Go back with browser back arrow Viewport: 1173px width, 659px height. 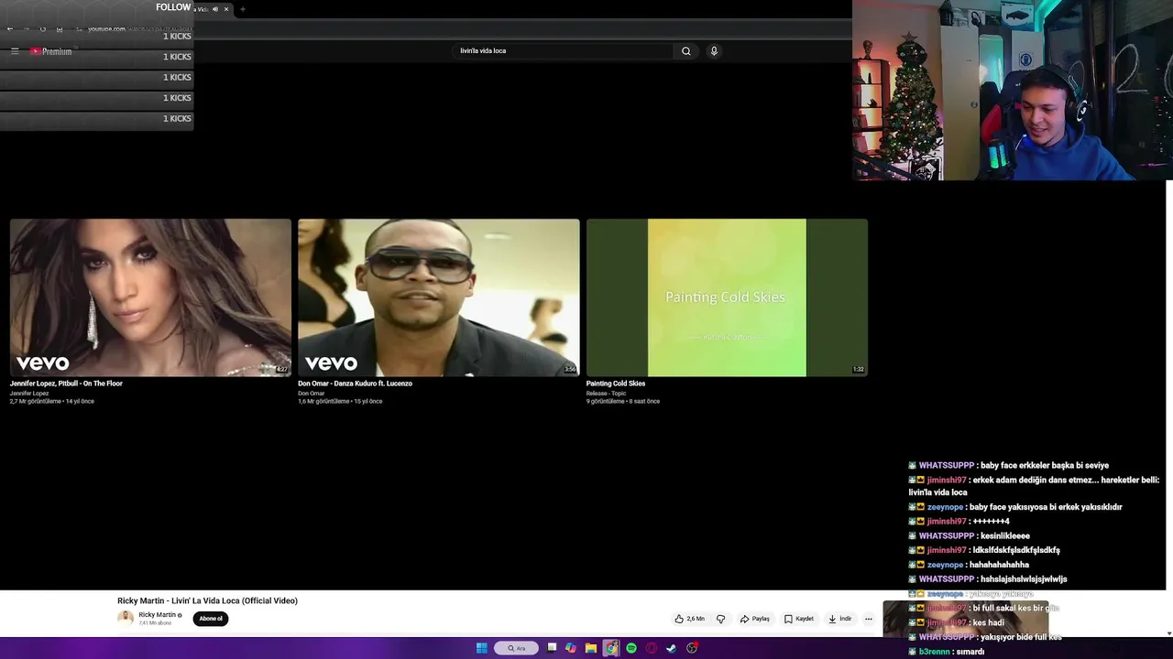tap(10, 29)
